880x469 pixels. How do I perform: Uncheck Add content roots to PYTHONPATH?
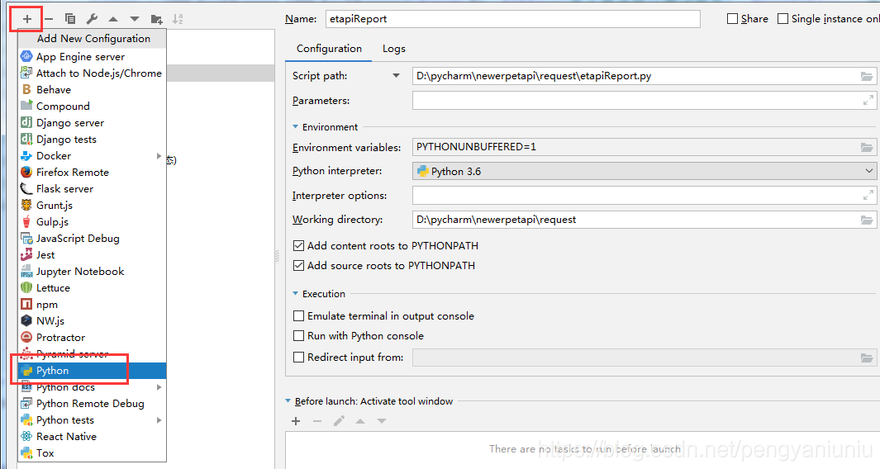coord(299,246)
